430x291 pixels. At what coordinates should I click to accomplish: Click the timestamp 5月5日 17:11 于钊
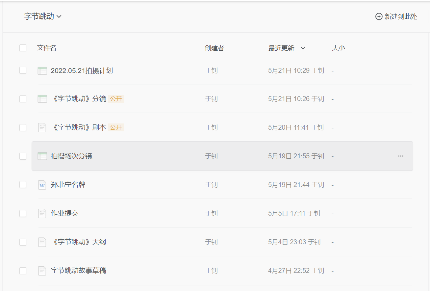[294, 213]
